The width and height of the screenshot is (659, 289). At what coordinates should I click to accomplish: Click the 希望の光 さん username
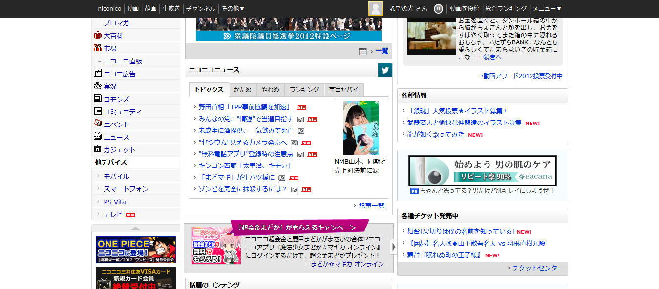(408, 9)
